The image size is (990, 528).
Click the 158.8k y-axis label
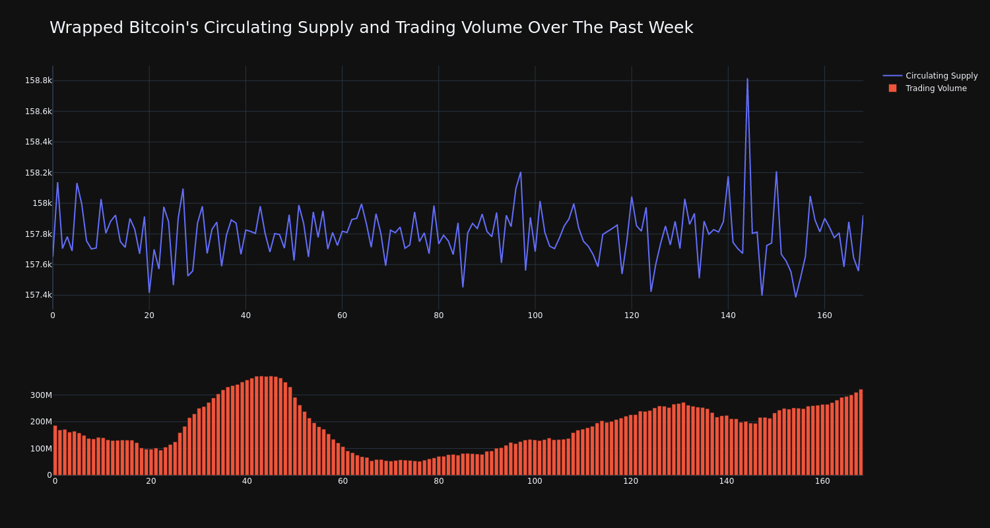tap(38, 81)
